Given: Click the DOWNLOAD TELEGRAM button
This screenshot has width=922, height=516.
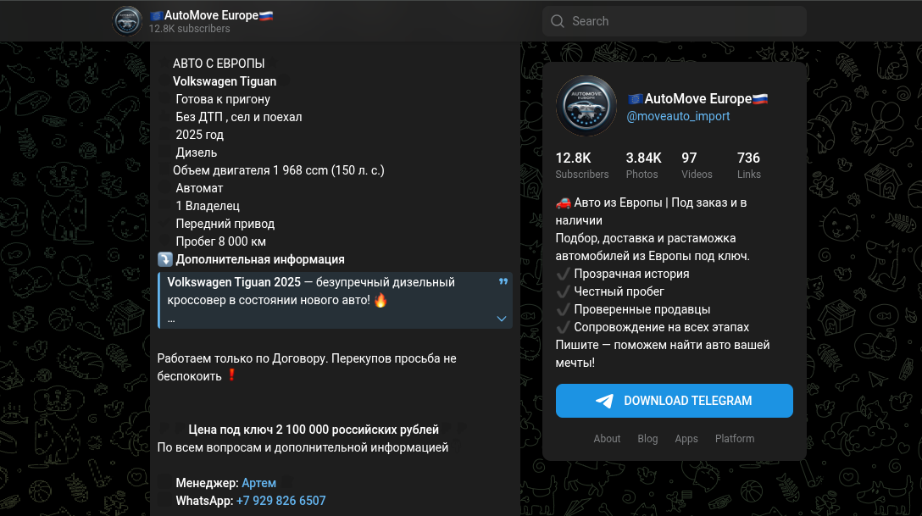Looking at the screenshot, I should tap(675, 401).
